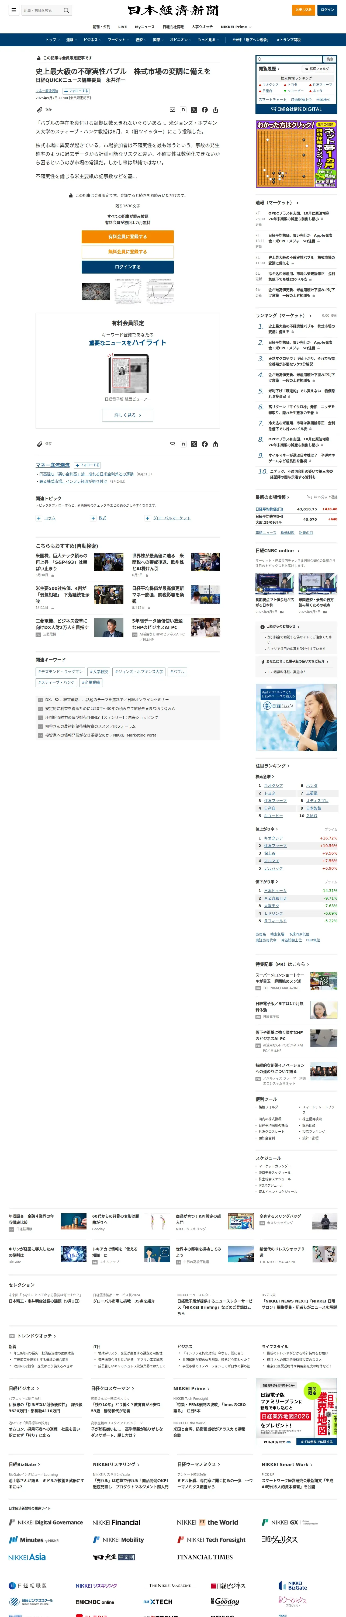This screenshot has height=1617, width=346.
Task: Open the 朝刊・夕刊 menu item
Action: (101, 27)
